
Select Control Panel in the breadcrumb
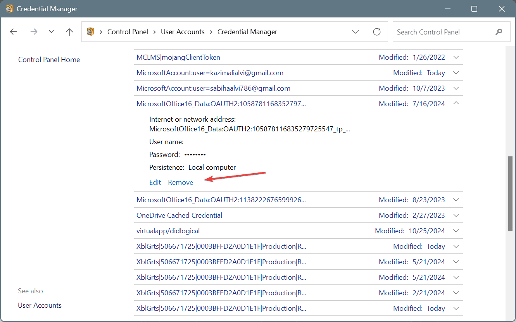[x=128, y=32]
